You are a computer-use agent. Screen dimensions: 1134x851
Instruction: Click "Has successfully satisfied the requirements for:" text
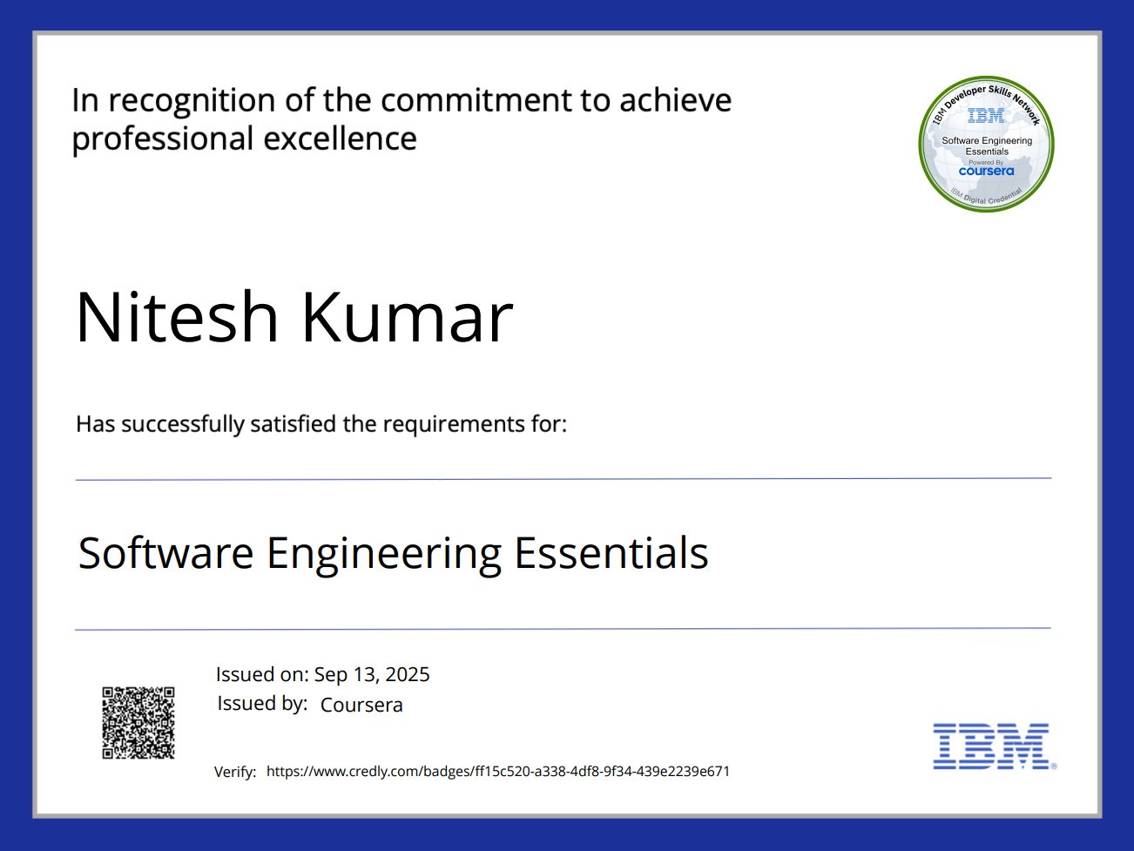click(321, 424)
